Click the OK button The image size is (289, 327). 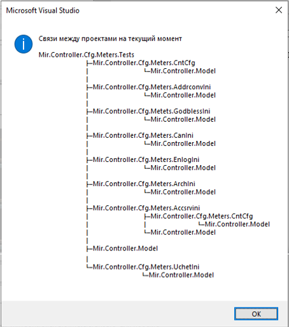click(x=256, y=314)
